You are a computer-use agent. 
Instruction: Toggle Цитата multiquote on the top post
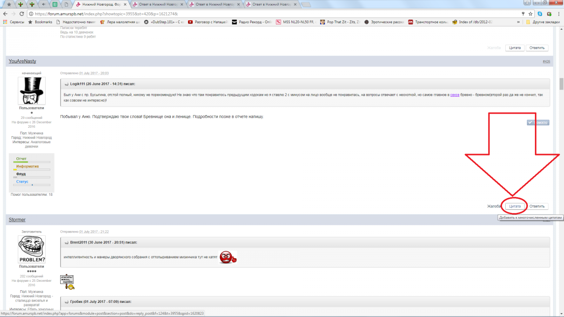[x=515, y=48]
